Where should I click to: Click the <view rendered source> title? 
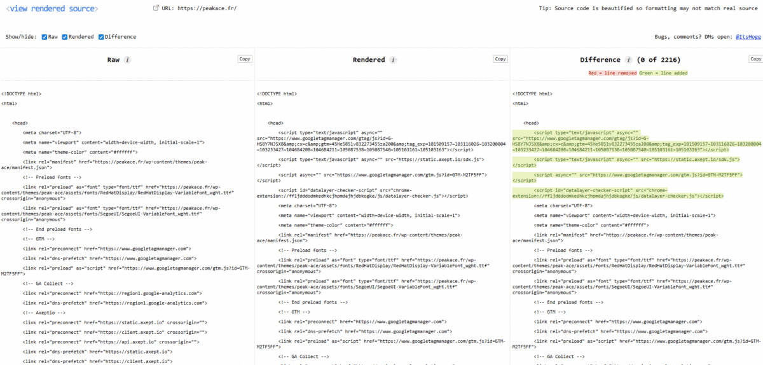click(x=52, y=9)
